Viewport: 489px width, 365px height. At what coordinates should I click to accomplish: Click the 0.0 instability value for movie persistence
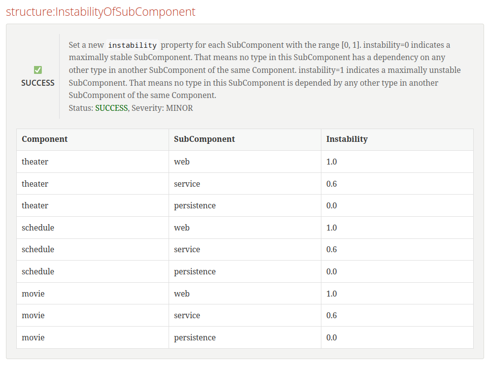click(x=332, y=337)
